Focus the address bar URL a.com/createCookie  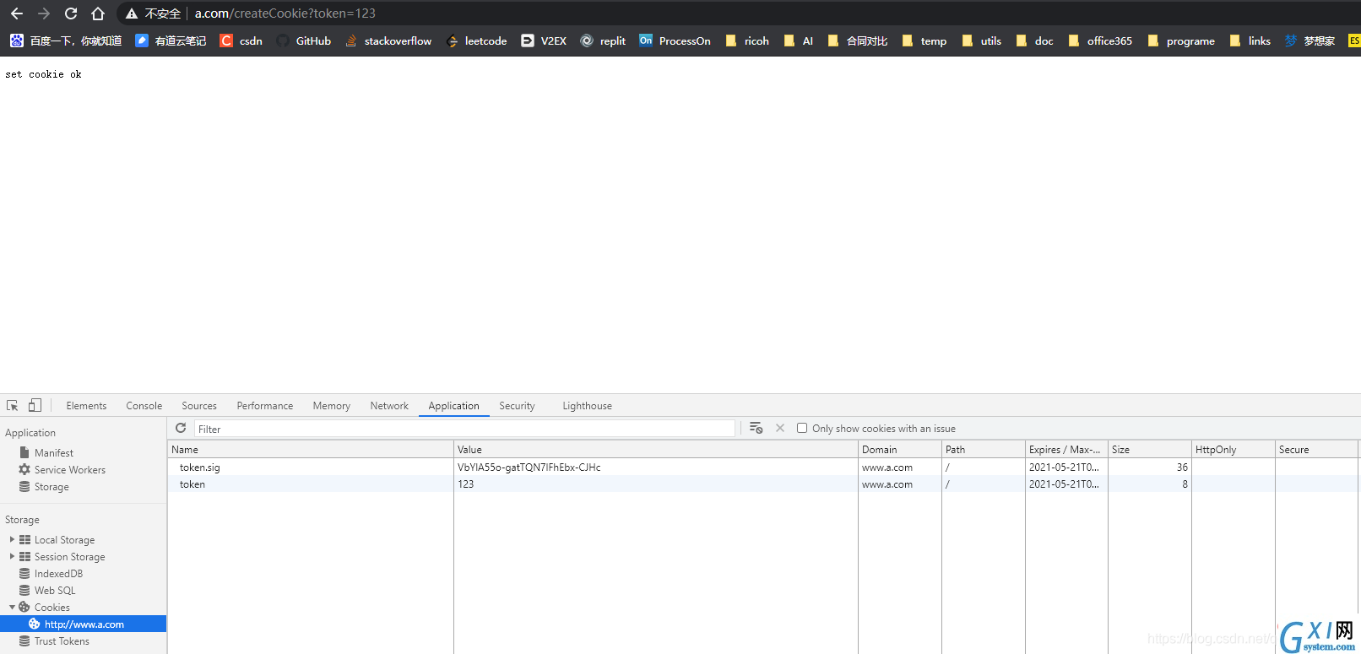pyautogui.click(x=285, y=14)
